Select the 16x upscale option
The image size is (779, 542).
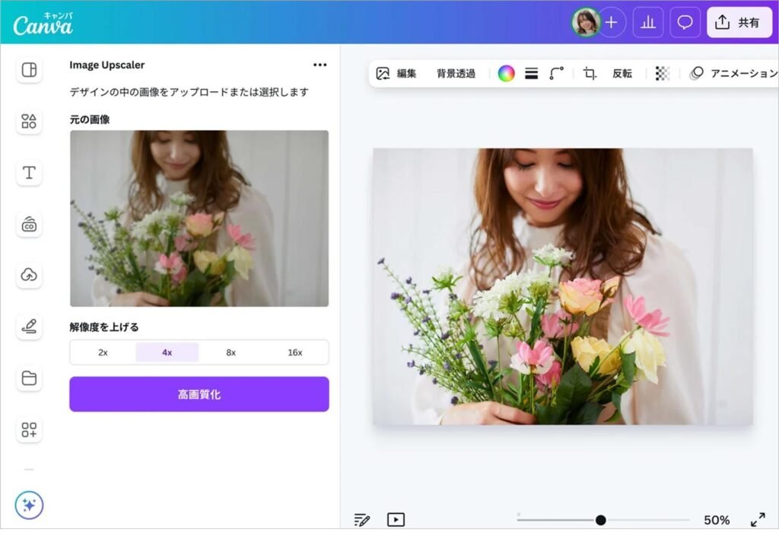point(295,352)
